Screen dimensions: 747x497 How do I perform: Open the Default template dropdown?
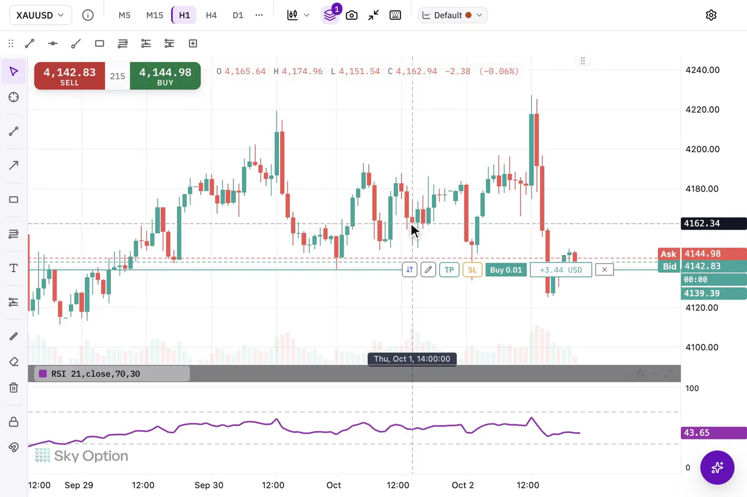click(x=453, y=15)
